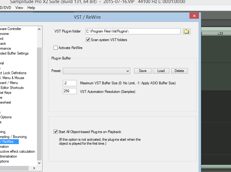
Task: Select General entry in settings list
Action: pyautogui.click(x=2, y=63)
